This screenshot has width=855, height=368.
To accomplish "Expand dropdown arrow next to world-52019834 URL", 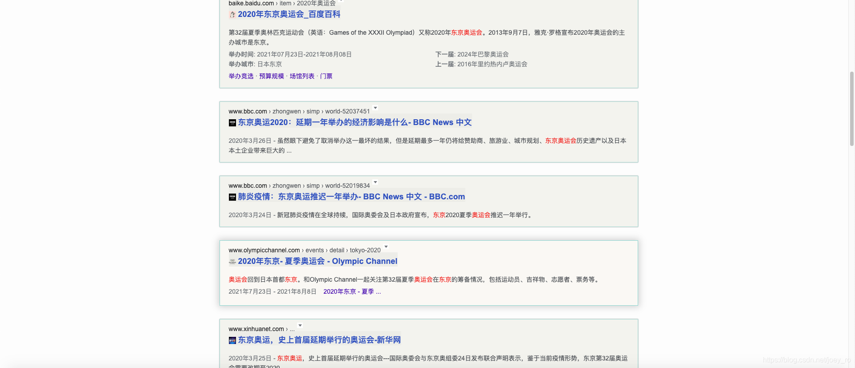I will tap(375, 182).
